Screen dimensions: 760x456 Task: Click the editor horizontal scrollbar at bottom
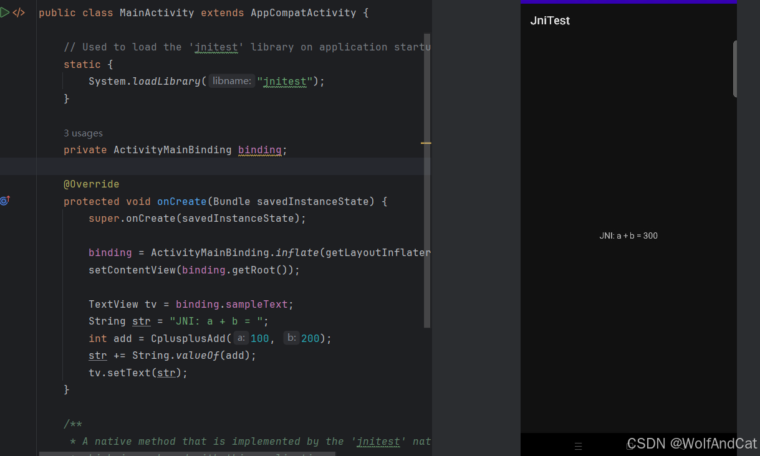pos(187,454)
